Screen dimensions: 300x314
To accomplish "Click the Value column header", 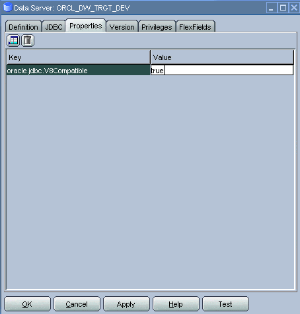I will coord(222,57).
